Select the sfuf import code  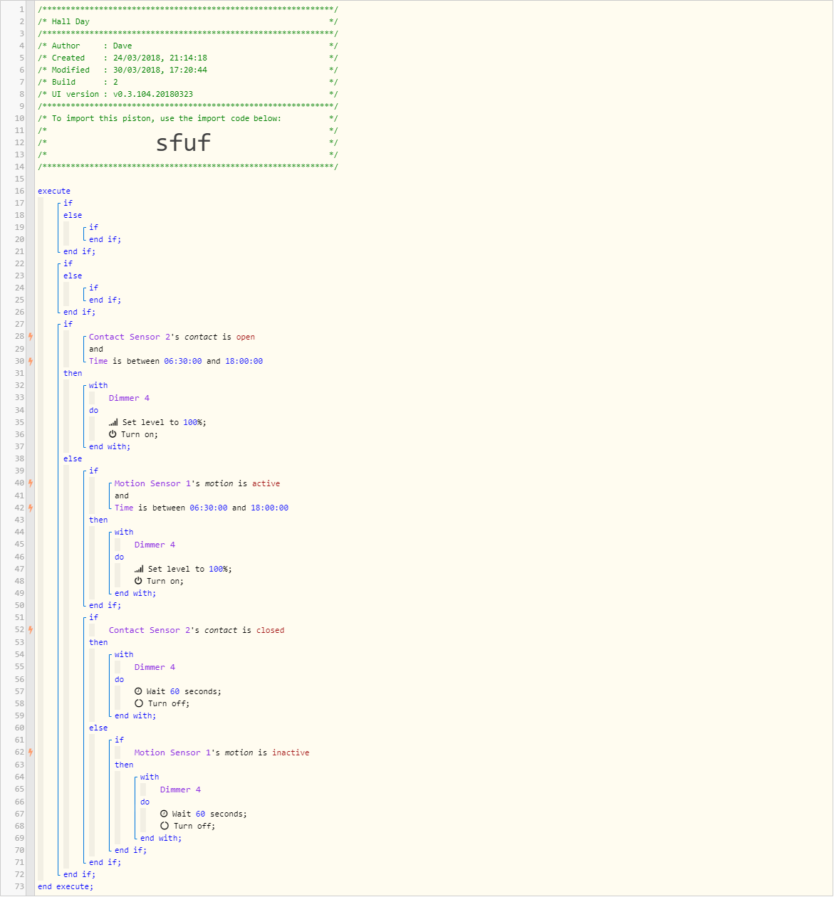click(x=183, y=142)
